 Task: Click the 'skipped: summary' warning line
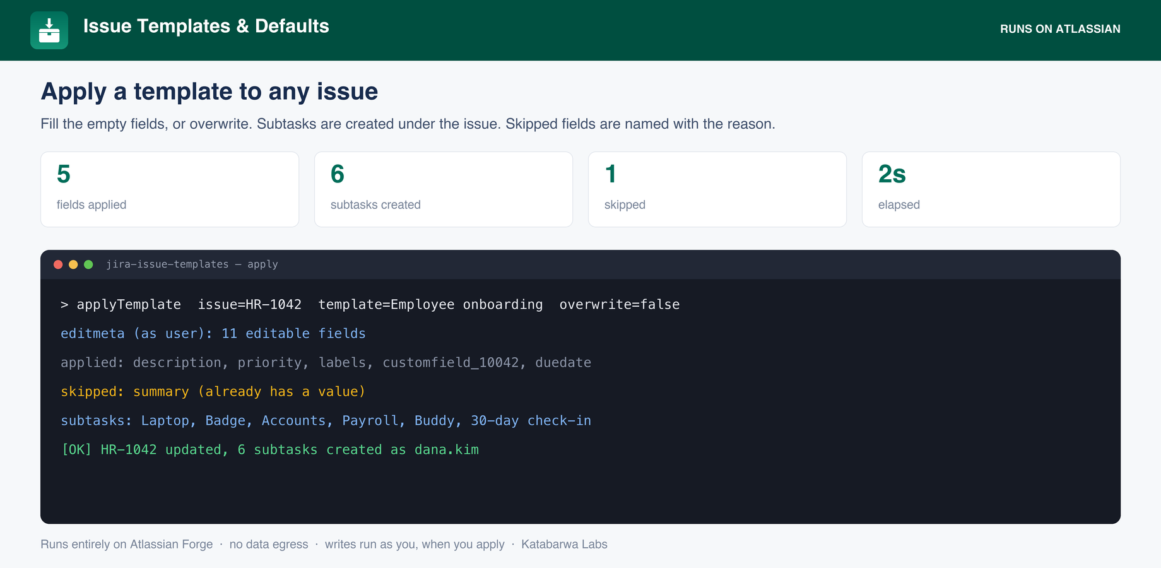[x=213, y=391]
